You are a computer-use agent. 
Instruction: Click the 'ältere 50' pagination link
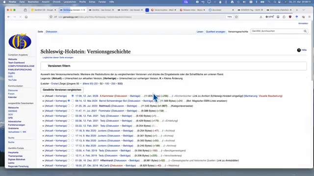point(88,84)
